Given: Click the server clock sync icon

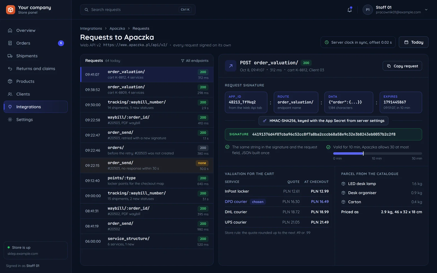Looking at the screenshot, I should click(327, 42).
